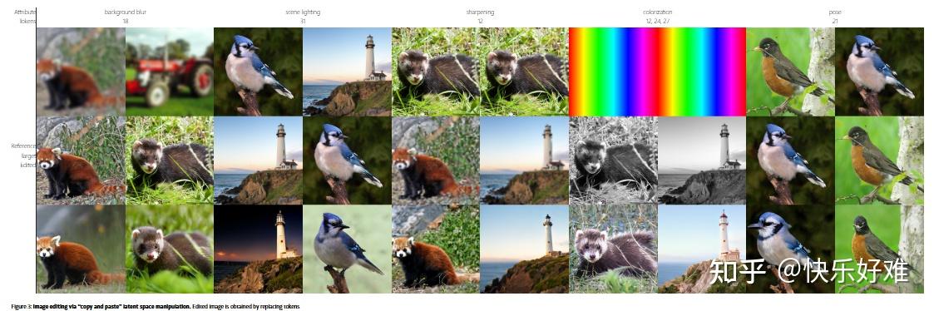Click the "Attribute" row label

pos(25,12)
